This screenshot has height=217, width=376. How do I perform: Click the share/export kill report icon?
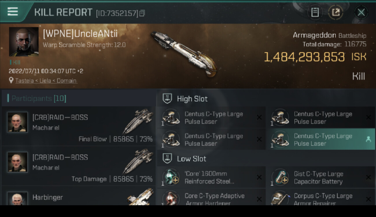pyautogui.click(x=336, y=12)
